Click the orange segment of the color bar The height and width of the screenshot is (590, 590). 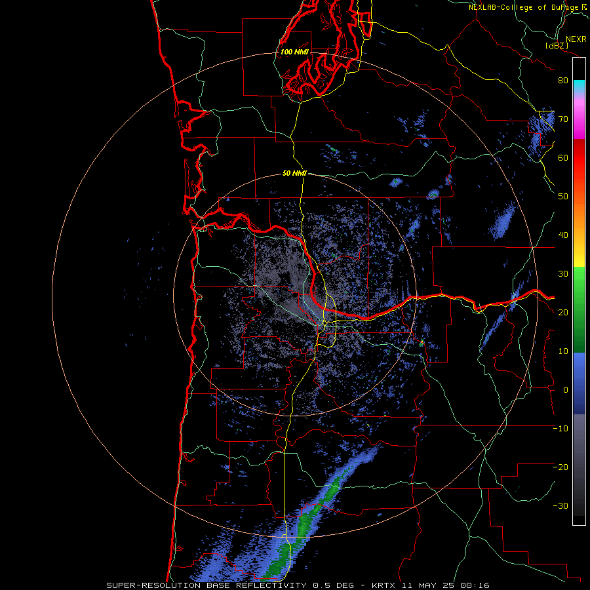tap(579, 216)
